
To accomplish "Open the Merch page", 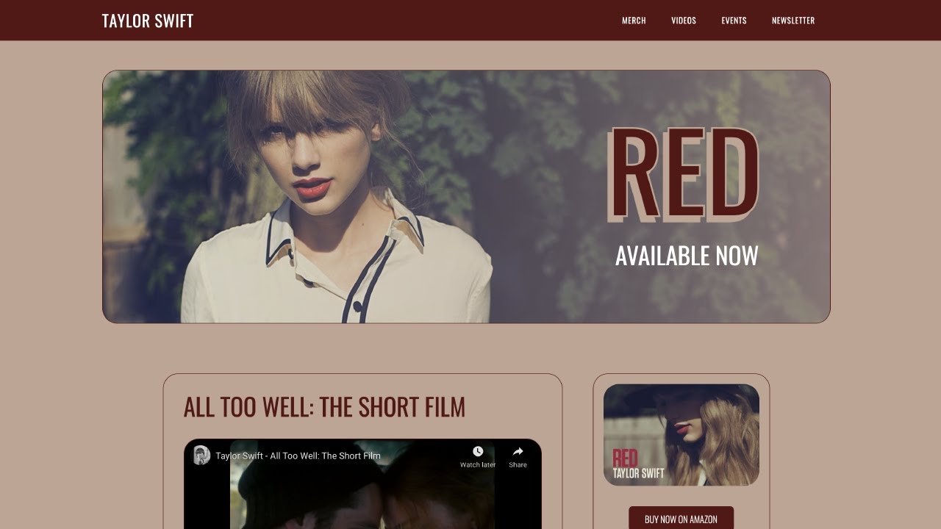I will [x=634, y=21].
